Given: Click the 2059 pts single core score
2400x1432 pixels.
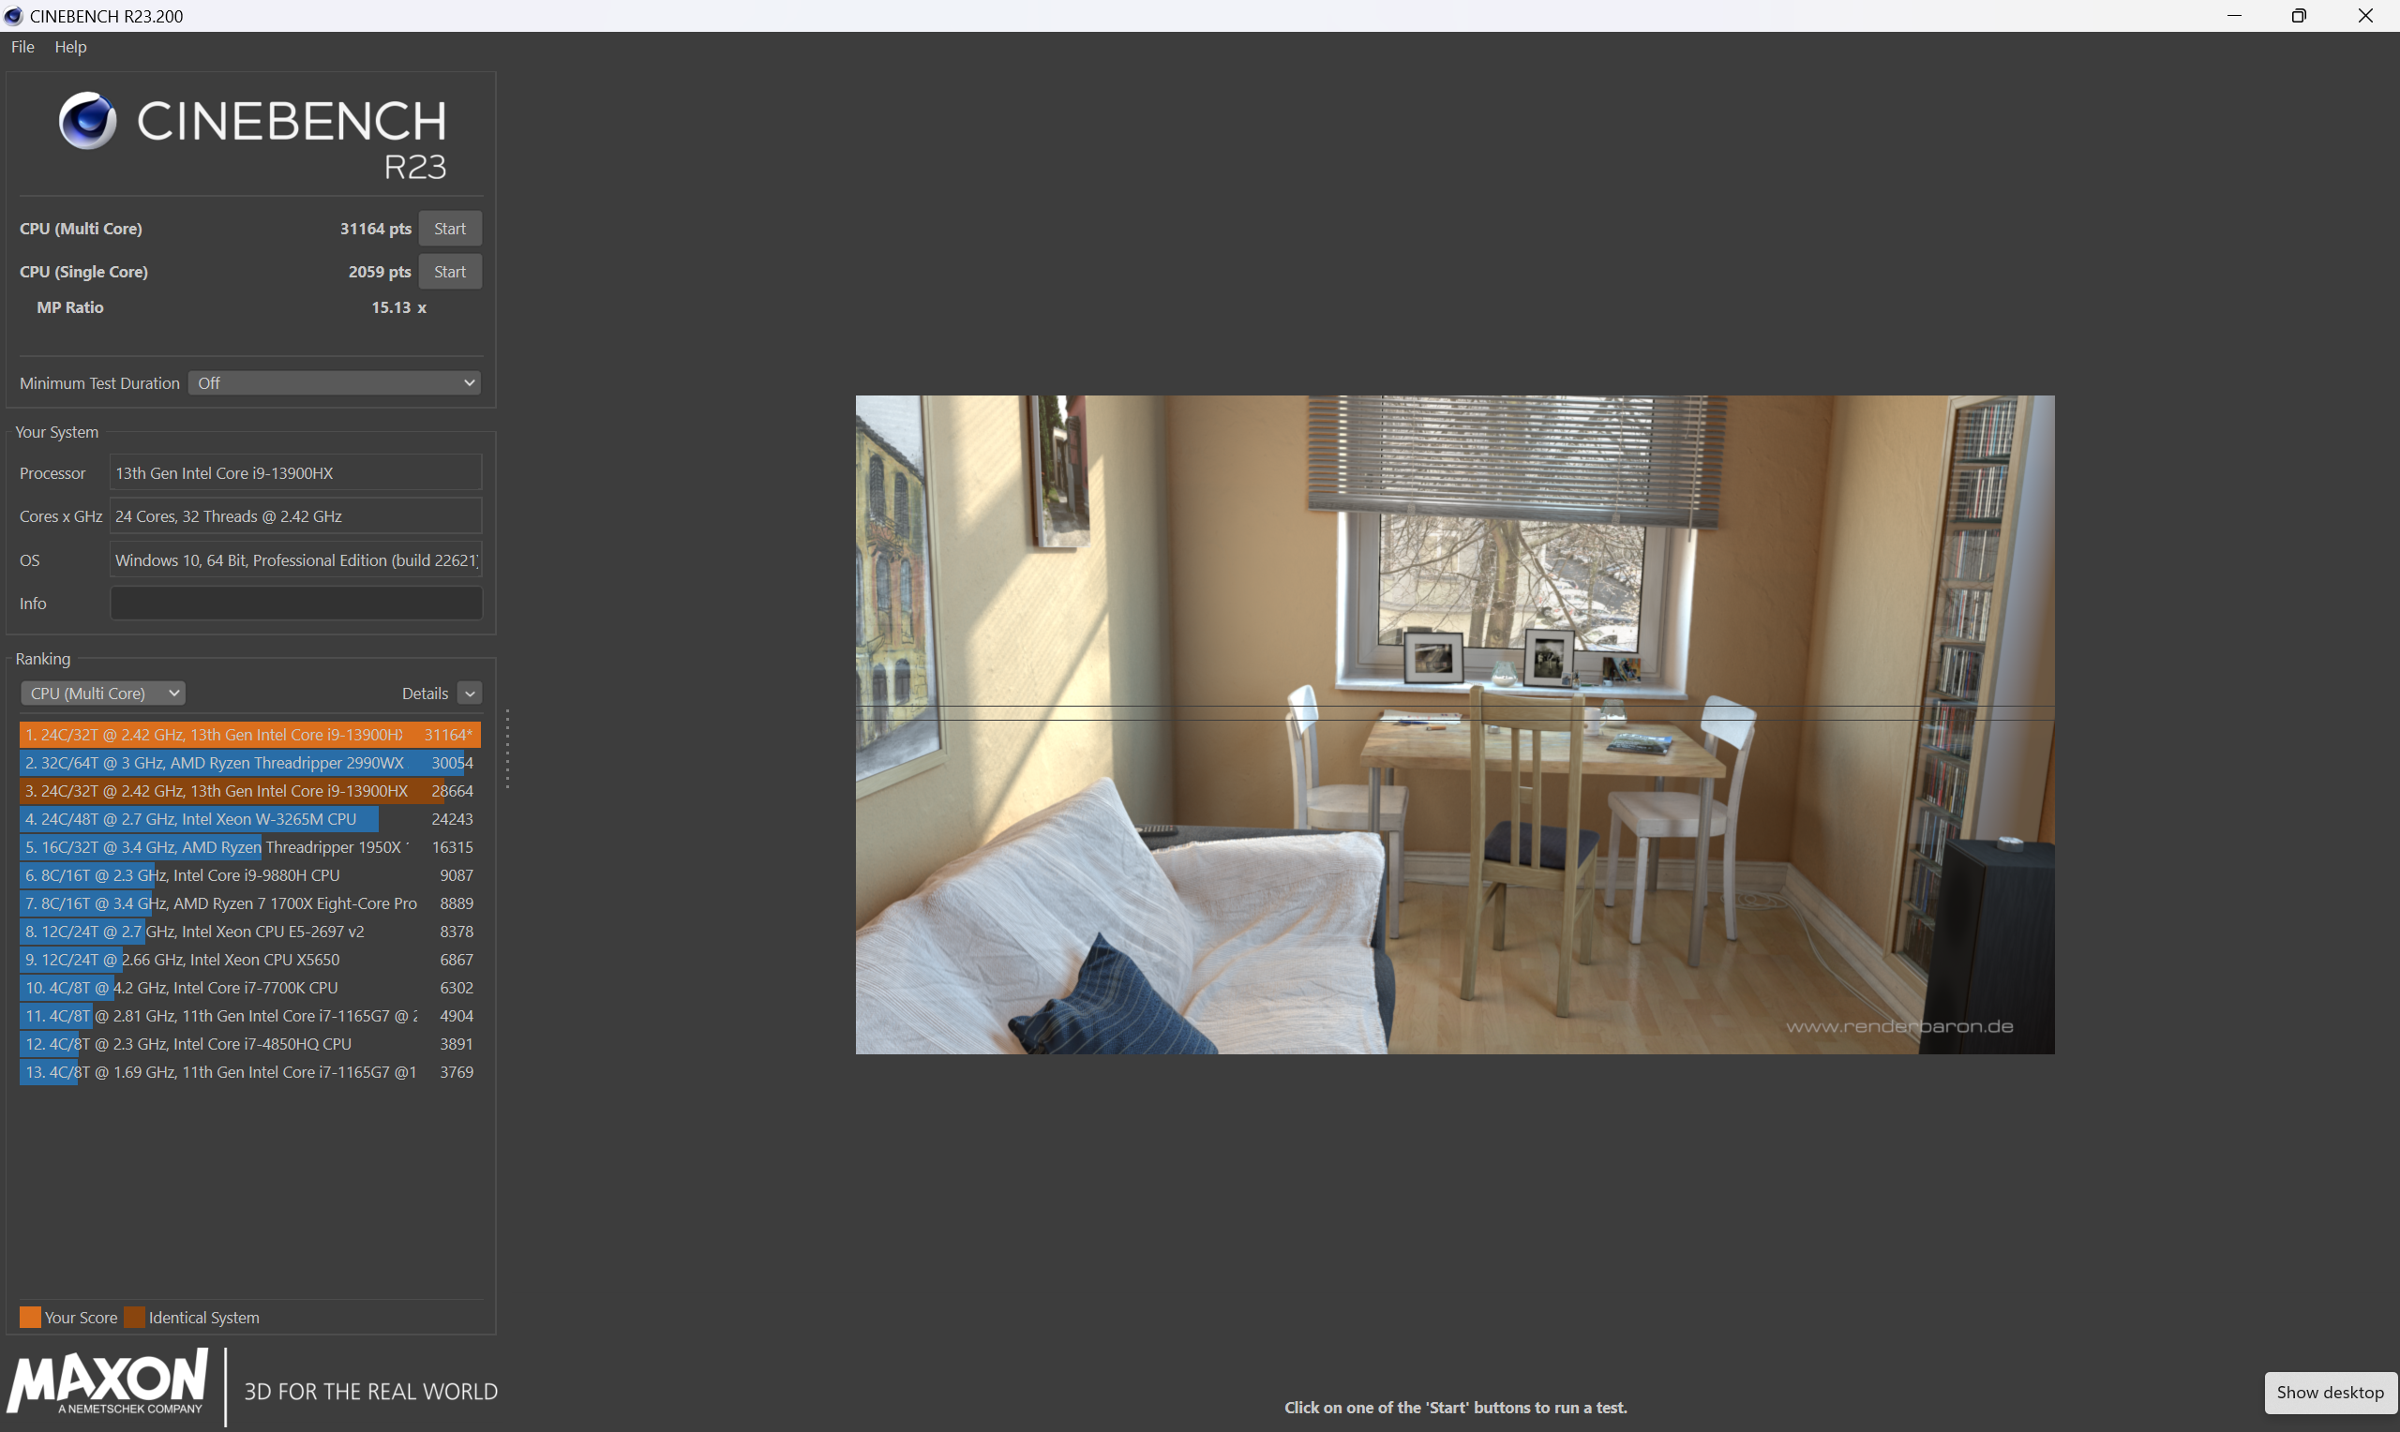Looking at the screenshot, I should pyautogui.click(x=380, y=272).
